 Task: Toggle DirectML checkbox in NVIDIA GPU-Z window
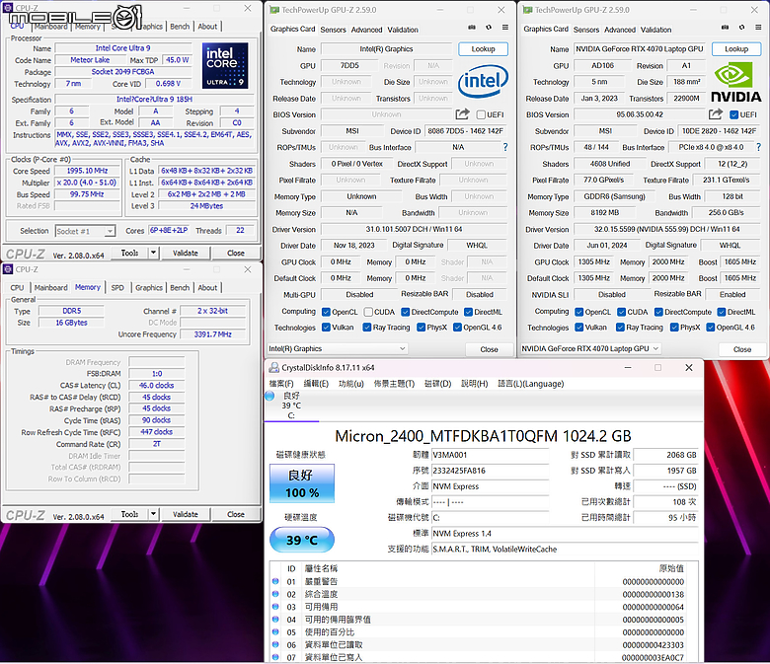coord(722,312)
